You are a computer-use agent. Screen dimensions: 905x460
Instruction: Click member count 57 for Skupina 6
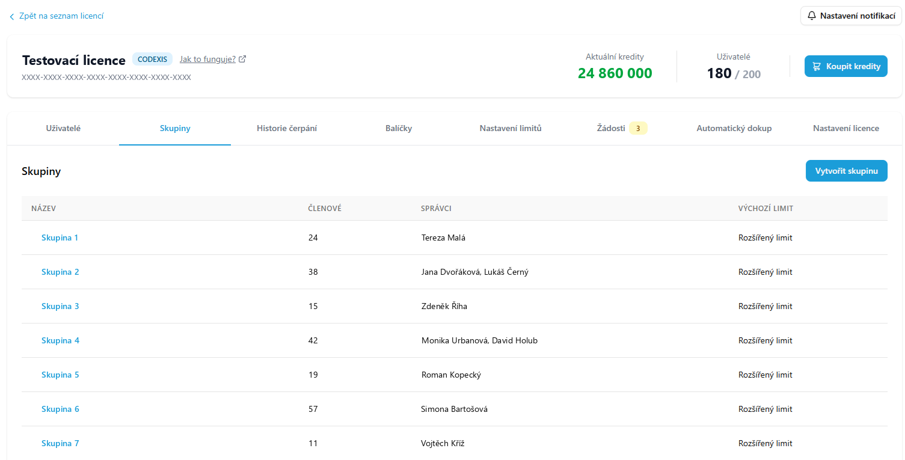point(313,409)
